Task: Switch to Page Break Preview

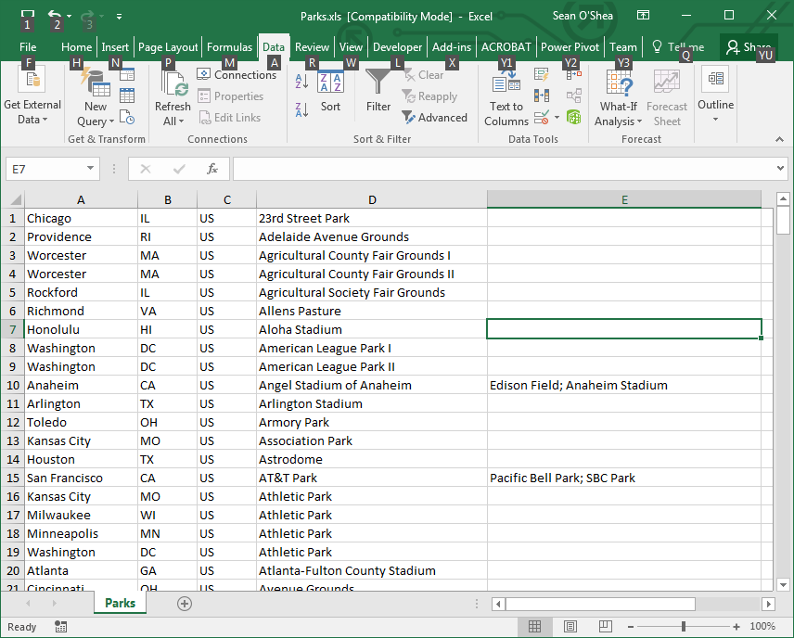Action: (605, 627)
